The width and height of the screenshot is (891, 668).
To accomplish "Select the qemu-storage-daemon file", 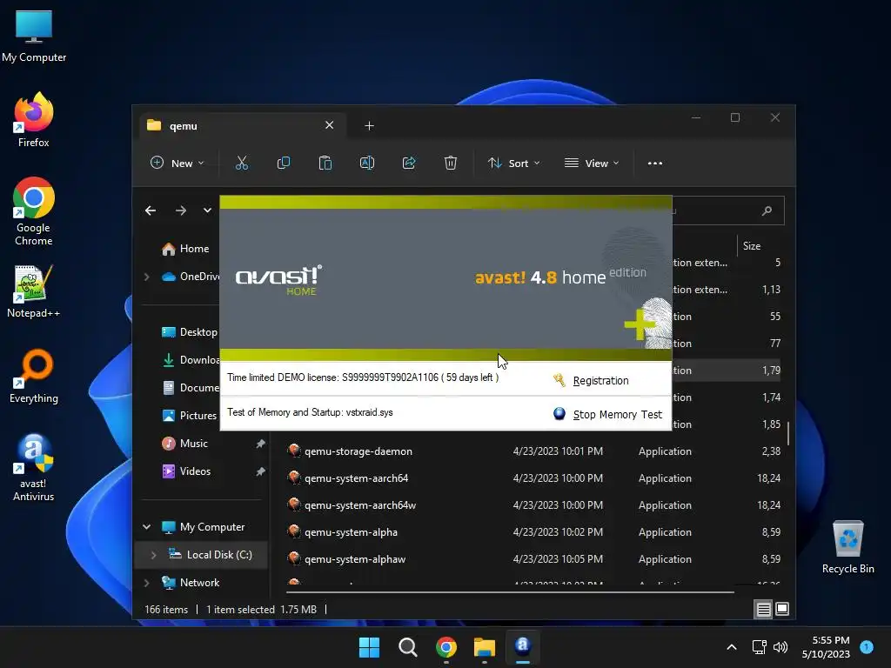I will coord(358,451).
